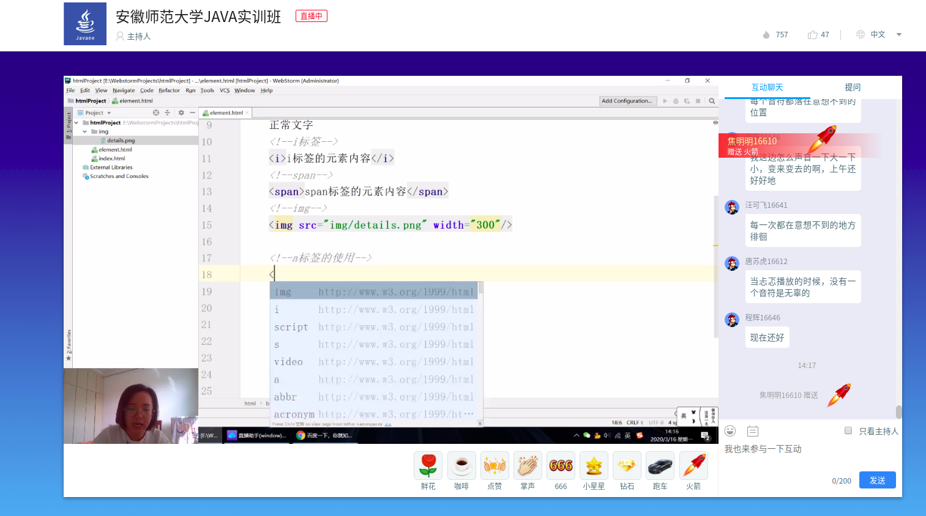Click the thumbs-up like icon
The width and height of the screenshot is (926, 516).
(x=813, y=35)
